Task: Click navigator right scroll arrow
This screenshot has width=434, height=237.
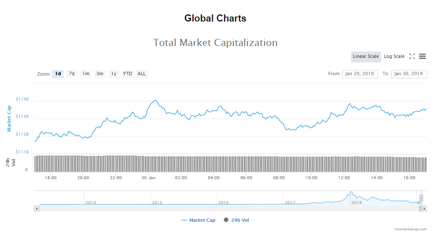Action: point(424,209)
